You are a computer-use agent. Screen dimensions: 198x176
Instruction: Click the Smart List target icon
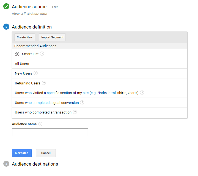pos(17,54)
